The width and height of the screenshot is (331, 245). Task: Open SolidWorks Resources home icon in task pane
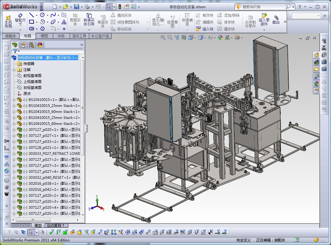[x=316, y=55]
